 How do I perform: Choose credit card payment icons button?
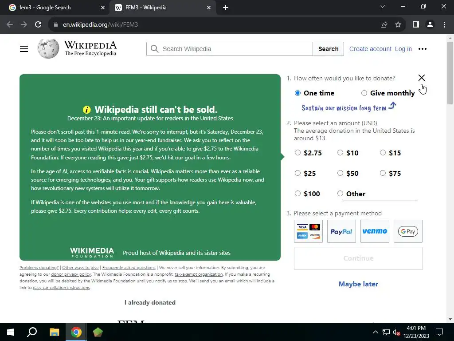pos(308,231)
